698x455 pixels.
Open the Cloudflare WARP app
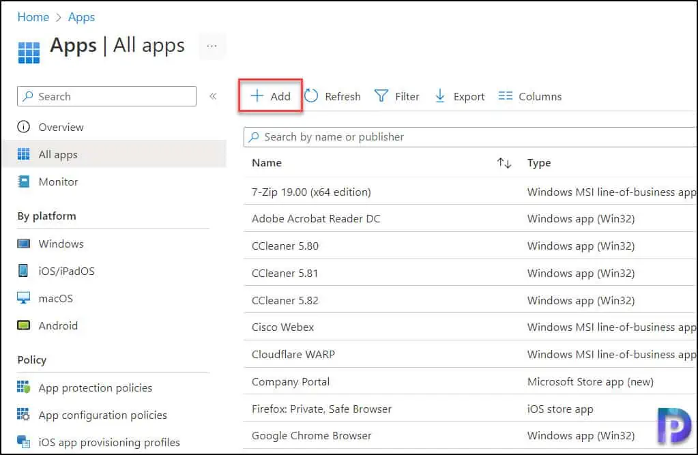(293, 355)
